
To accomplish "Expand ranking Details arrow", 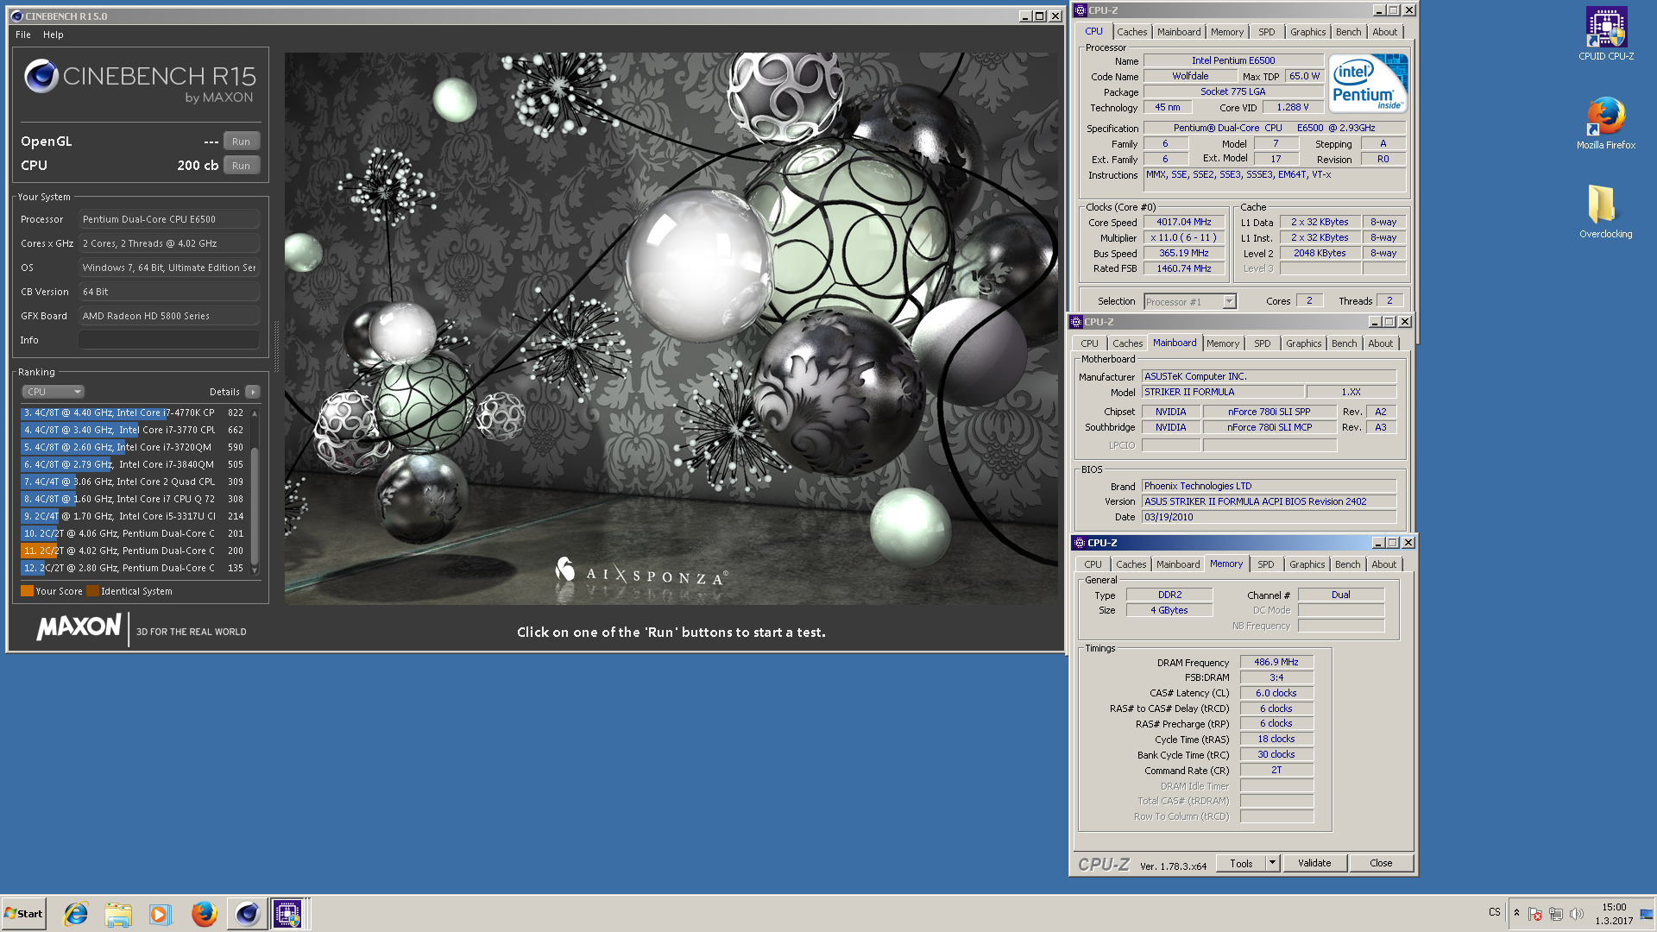I will coord(253,392).
